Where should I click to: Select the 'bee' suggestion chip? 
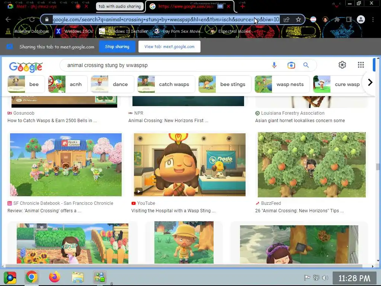click(x=26, y=84)
